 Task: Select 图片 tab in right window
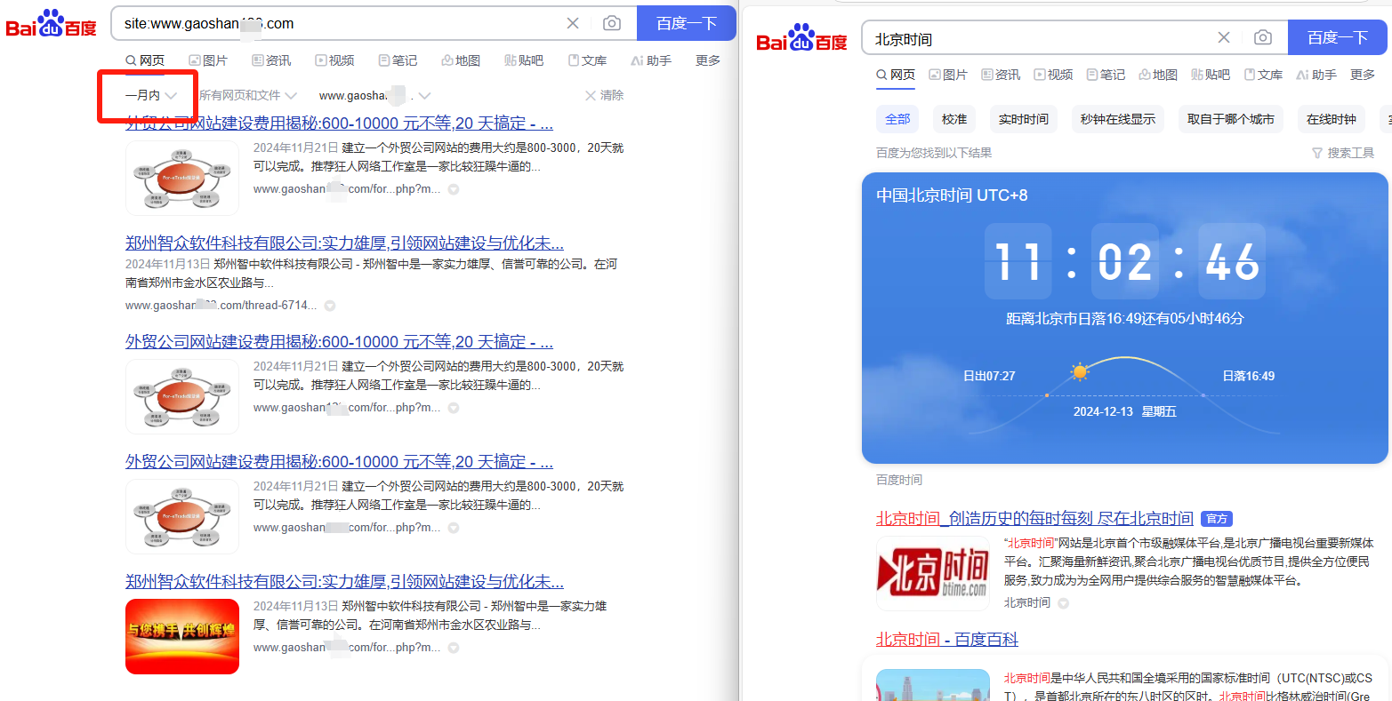pos(948,75)
